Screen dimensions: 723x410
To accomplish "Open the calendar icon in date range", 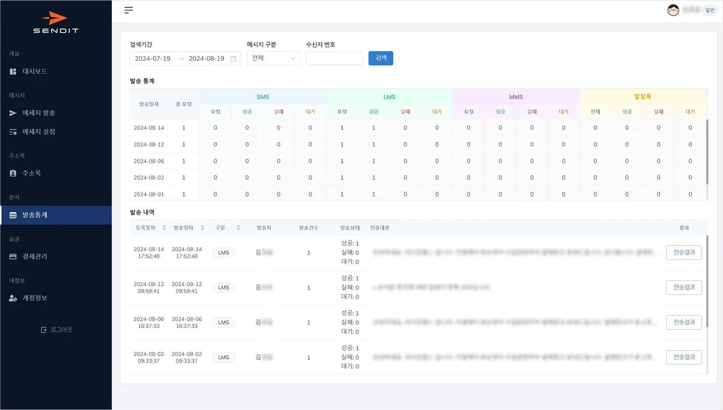I will tap(233, 58).
